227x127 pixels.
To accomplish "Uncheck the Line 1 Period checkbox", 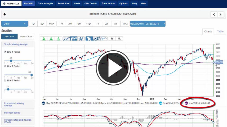I will point(5,52).
